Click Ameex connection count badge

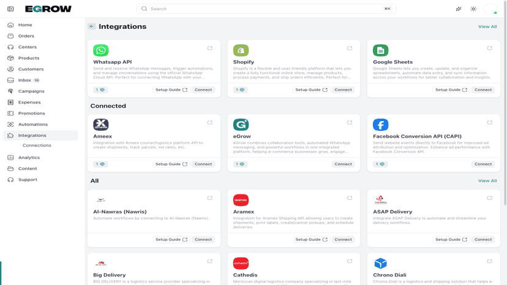[100, 164]
